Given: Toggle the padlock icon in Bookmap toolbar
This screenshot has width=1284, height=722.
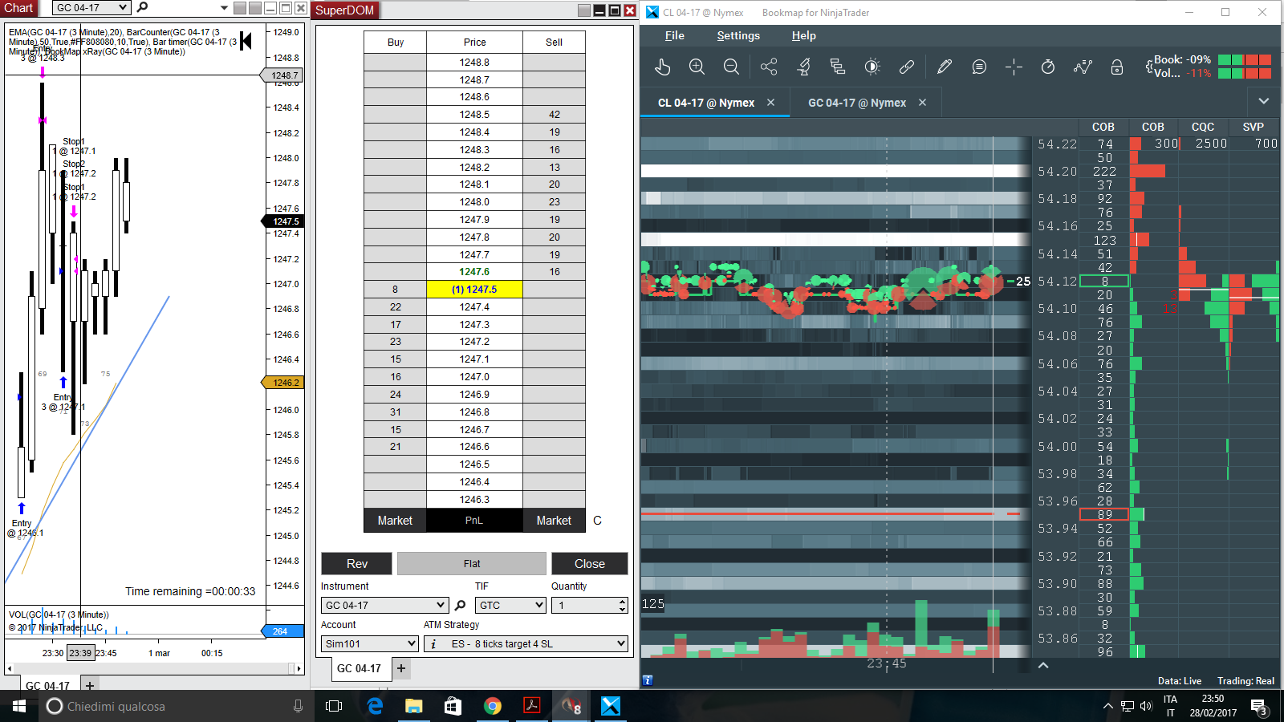Looking at the screenshot, I should coord(1117,67).
